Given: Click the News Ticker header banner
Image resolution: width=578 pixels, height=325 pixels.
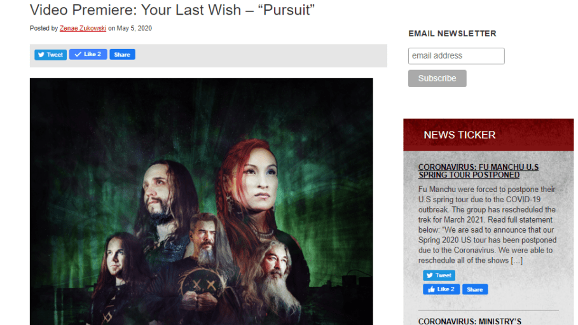Looking at the screenshot, I should coord(488,135).
